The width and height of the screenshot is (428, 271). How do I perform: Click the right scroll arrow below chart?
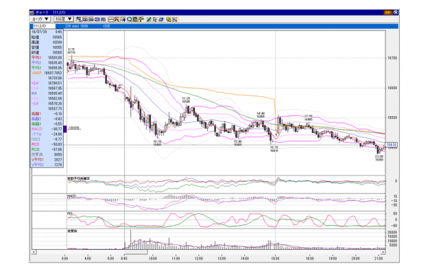(x=383, y=252)
